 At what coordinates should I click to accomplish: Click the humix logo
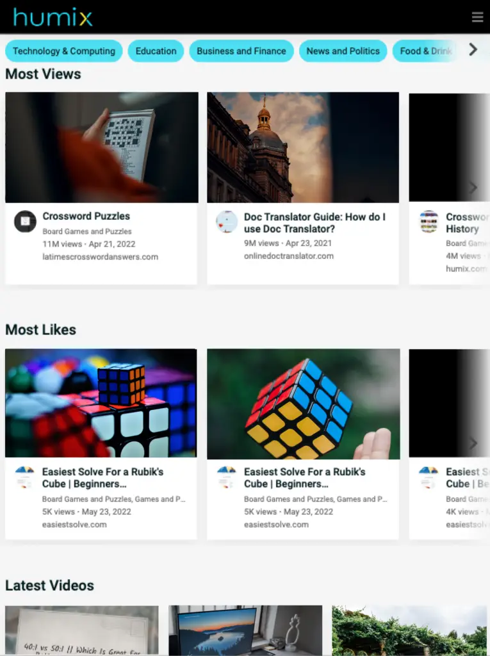(53, 17)
